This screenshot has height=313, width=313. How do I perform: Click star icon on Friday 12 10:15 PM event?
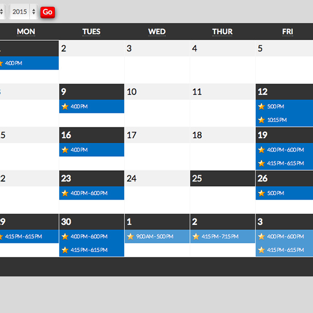tap(261, 120)
